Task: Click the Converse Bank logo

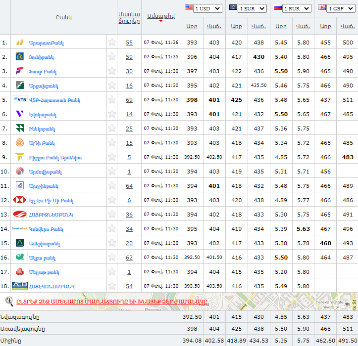Action: click(x=20, y=228)
